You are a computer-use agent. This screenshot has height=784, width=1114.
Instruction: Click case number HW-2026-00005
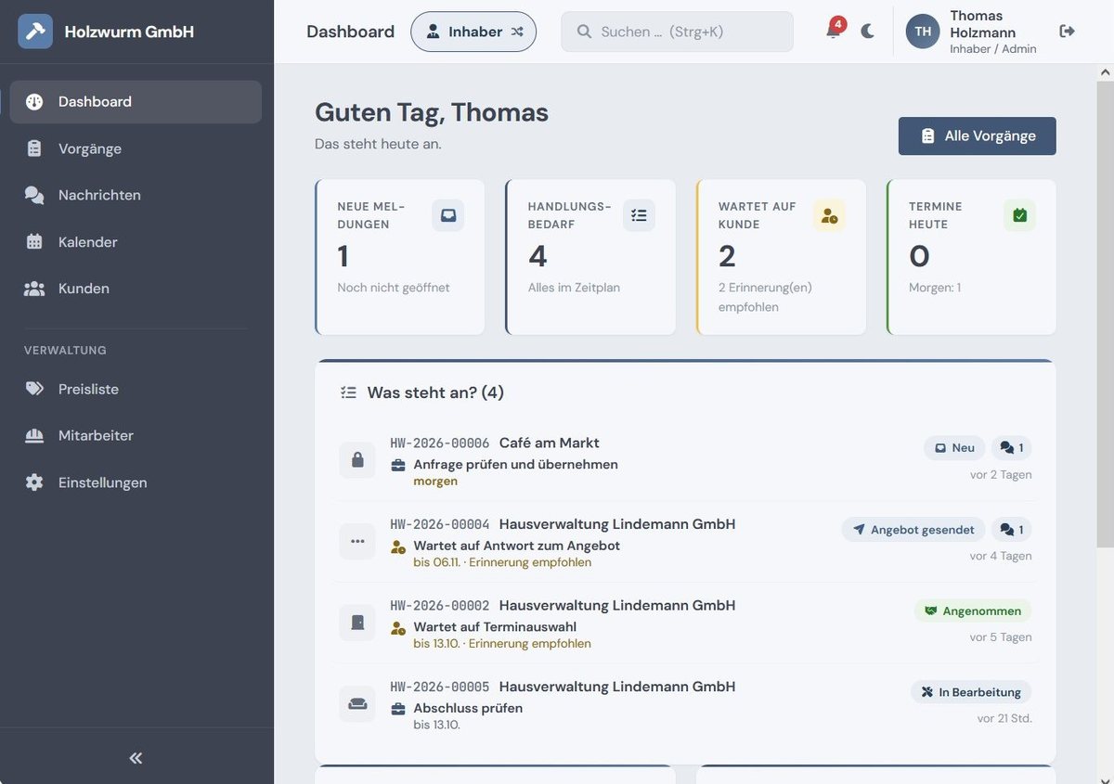tap(440, 688)
